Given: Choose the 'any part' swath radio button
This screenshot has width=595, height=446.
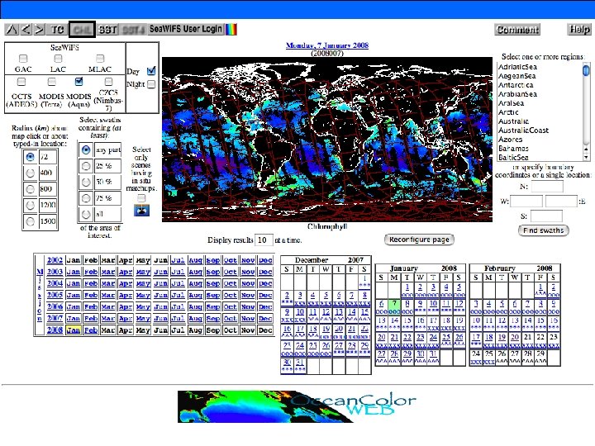Looking at the screenshot, I should 86,149.
